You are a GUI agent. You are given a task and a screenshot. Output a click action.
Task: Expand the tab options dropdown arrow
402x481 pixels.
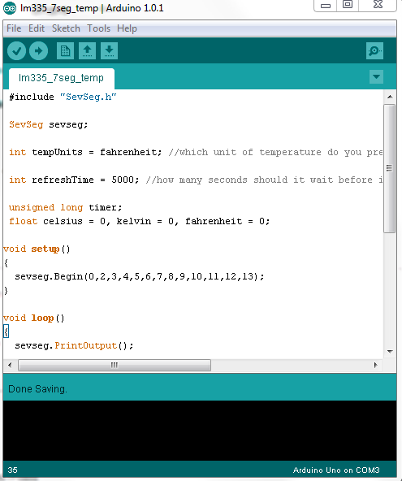click(376, 76)
